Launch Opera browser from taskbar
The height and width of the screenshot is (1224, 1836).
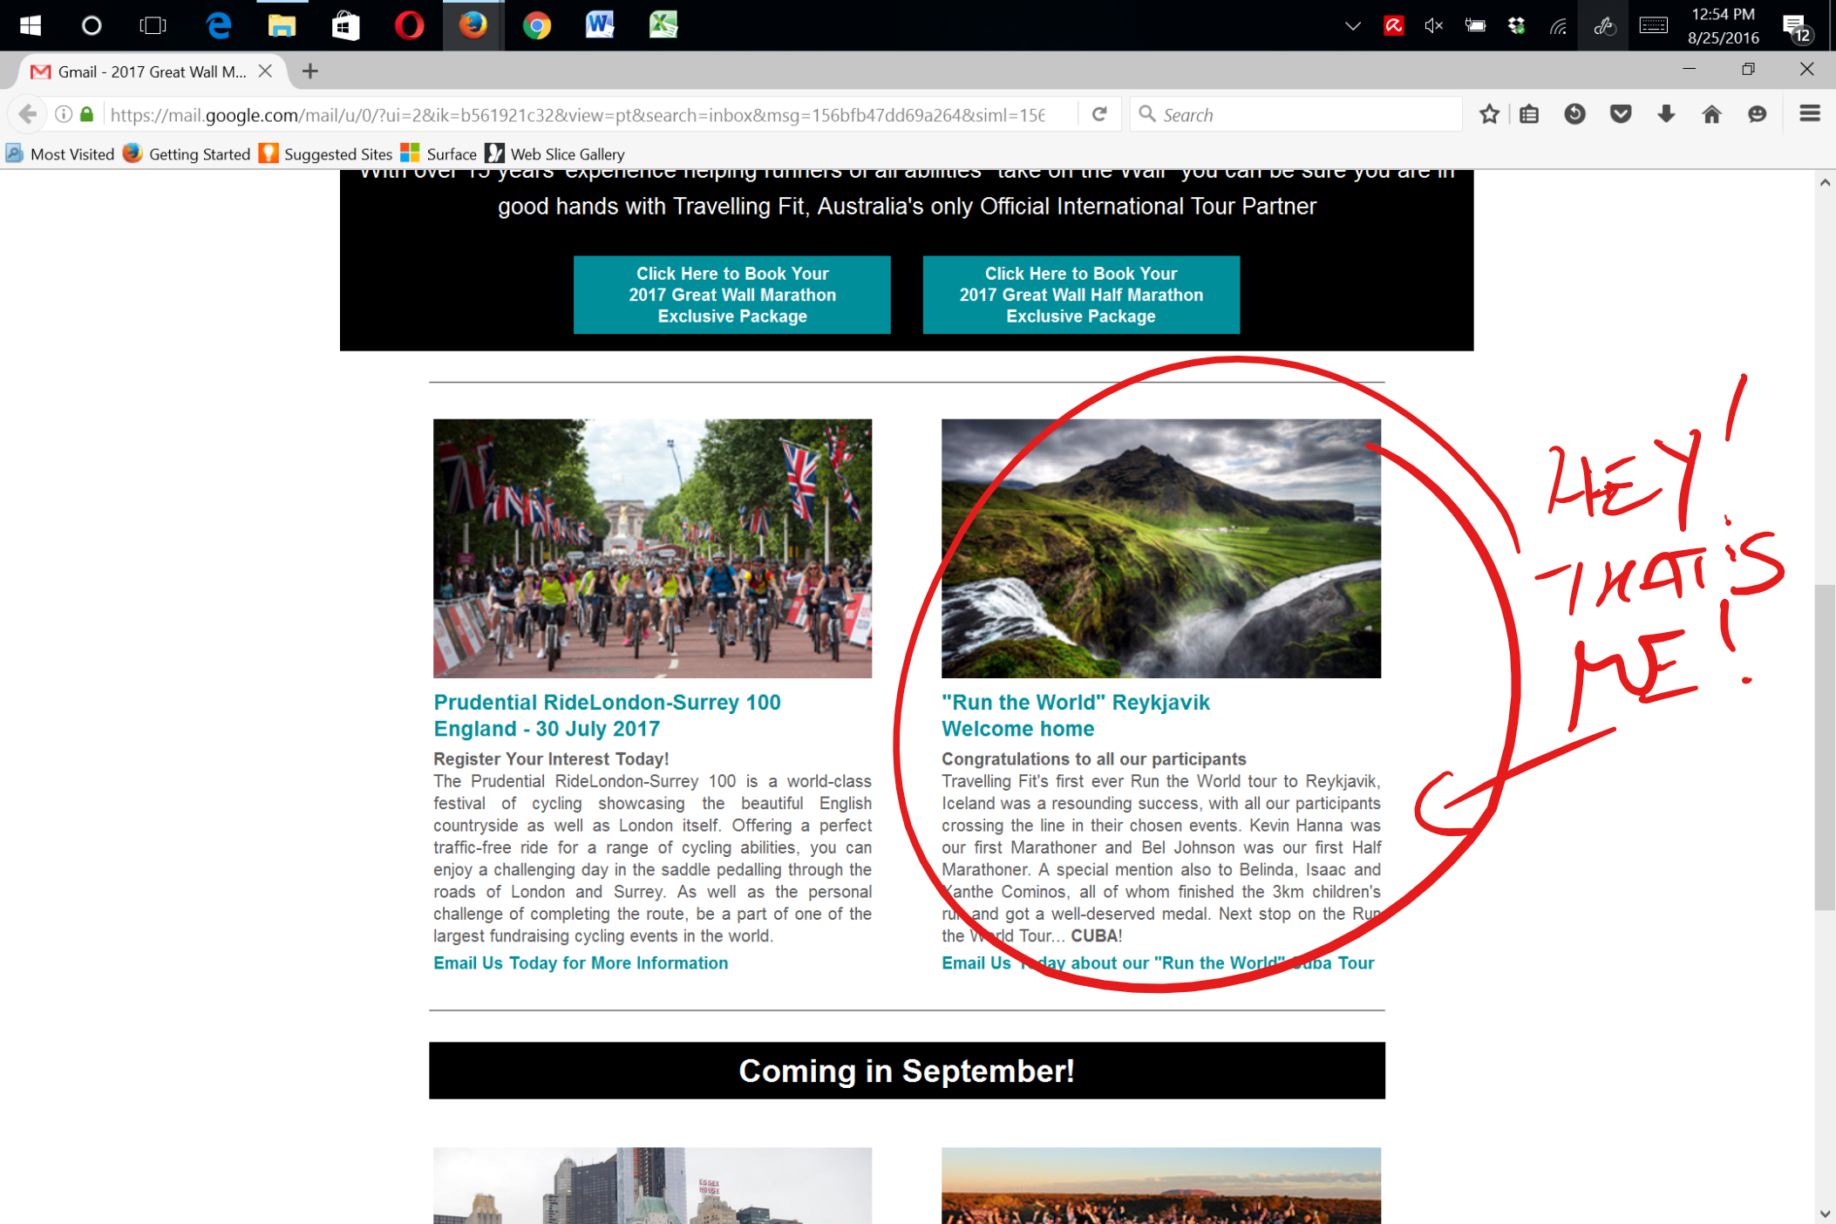tap(409, 25)
